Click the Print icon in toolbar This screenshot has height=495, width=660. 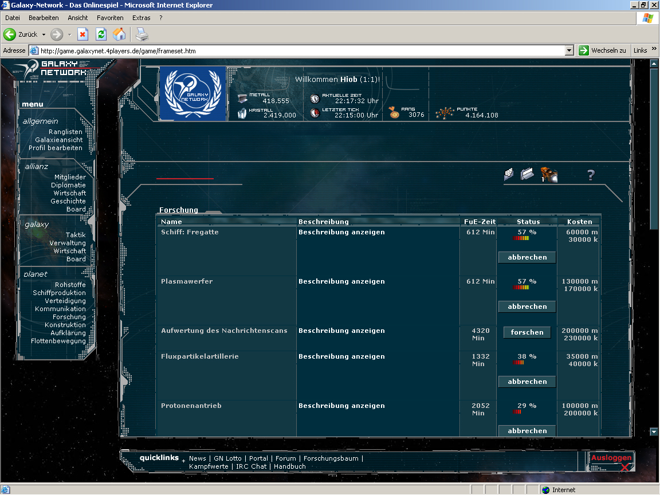[x=142, y=34]
